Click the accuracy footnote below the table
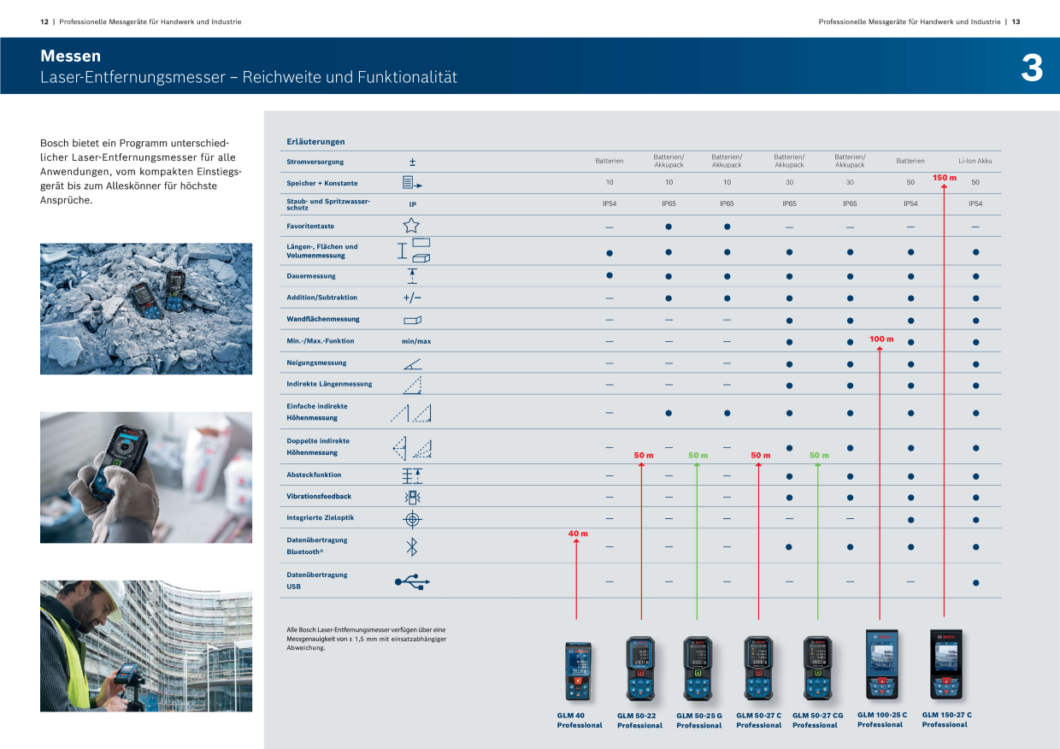 (x=367, y=639)
